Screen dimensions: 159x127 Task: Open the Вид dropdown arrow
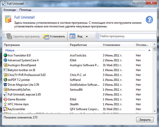click(x=87, y=37)
